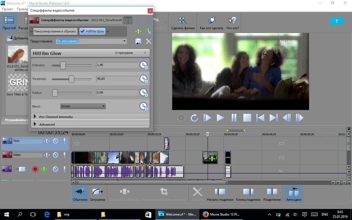Viewport: 352px width, 220px height.
Task: Switch to Простой mode tab
Action: coord(9,23)
